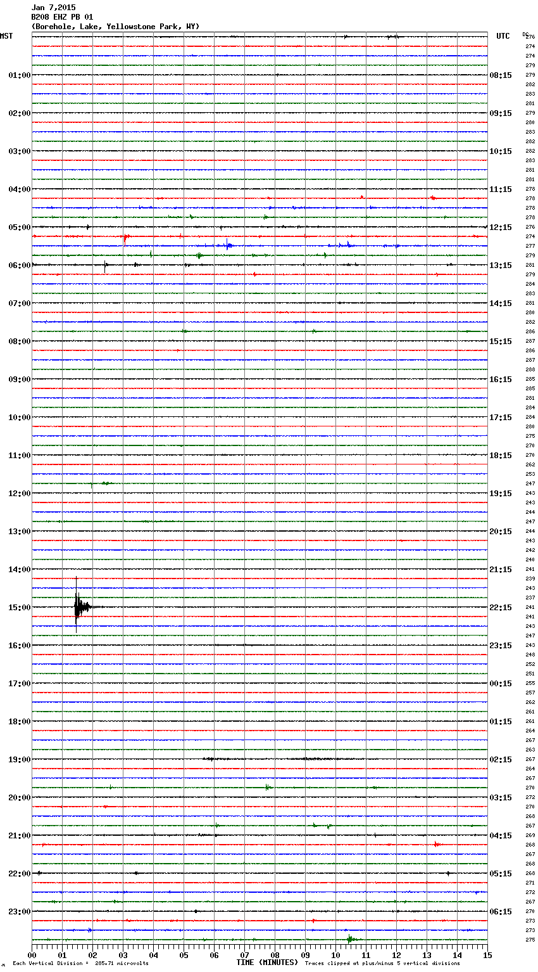Select station label "B208 EHZ PB 01"

(x=62, y=17)
